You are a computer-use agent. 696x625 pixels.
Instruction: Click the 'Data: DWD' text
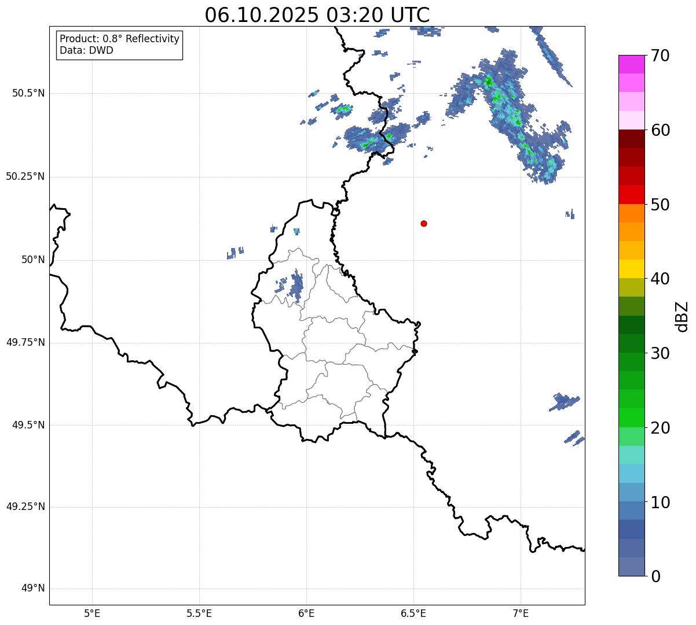click(x=86, y=50)
